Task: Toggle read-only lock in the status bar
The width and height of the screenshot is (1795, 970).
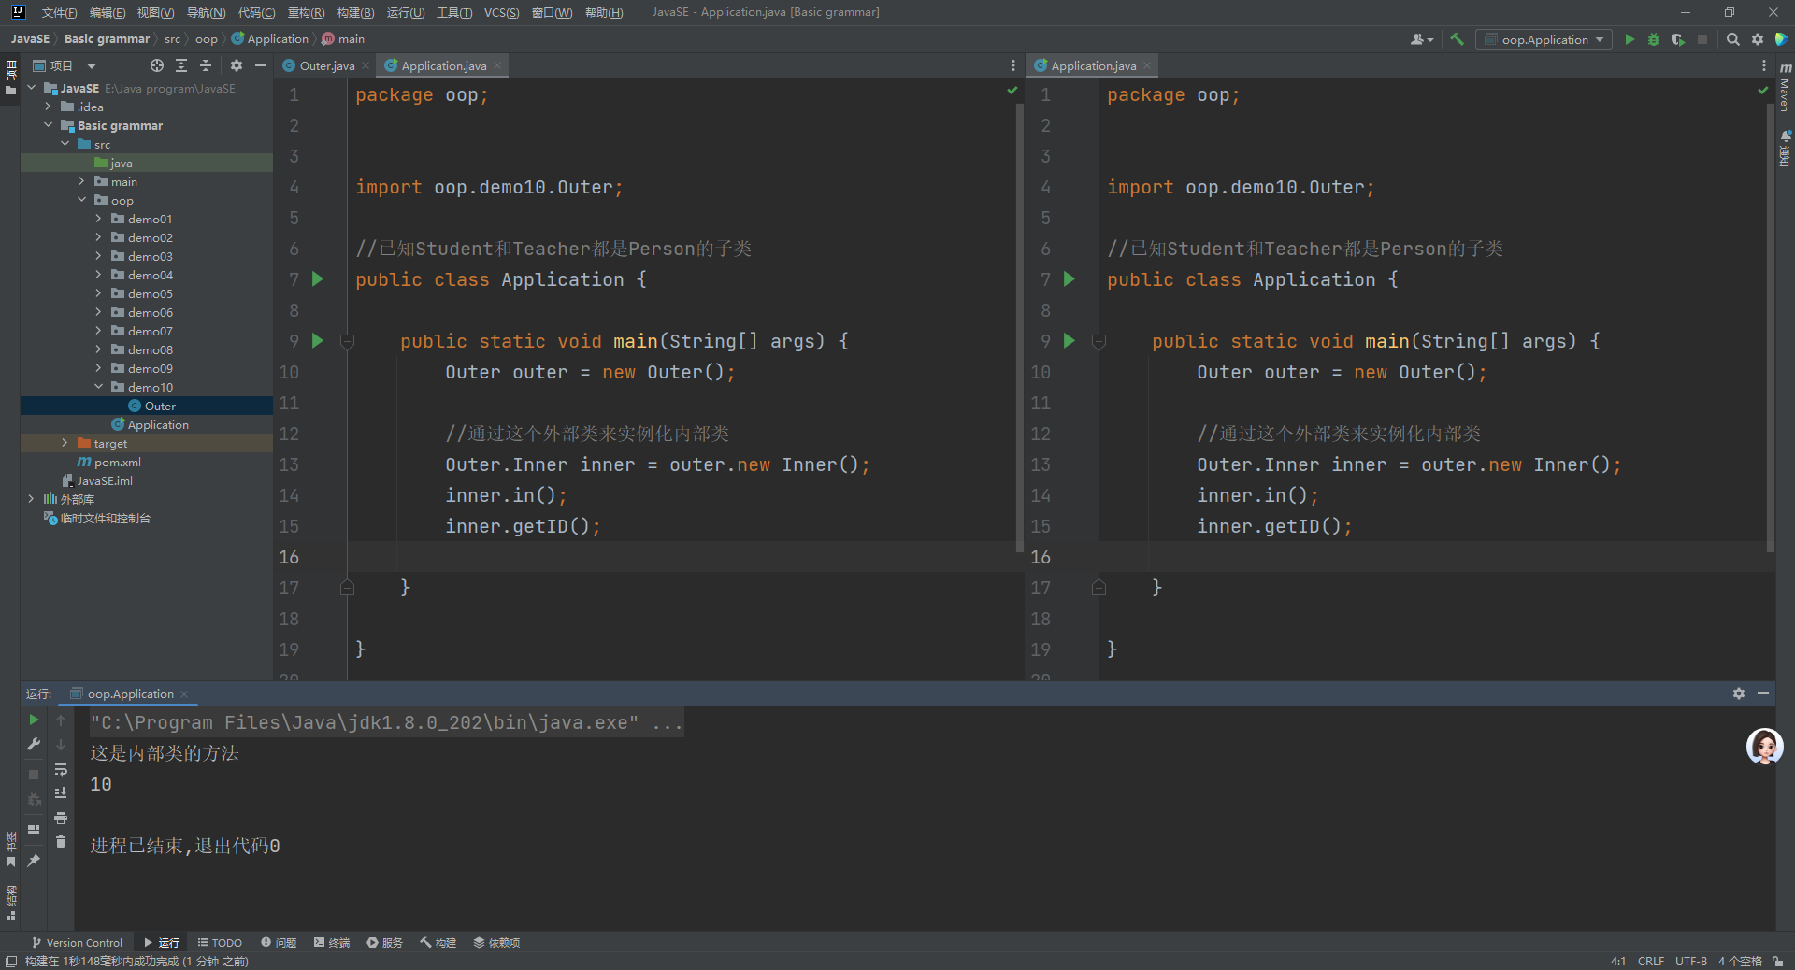Action: coord(1777,961)
